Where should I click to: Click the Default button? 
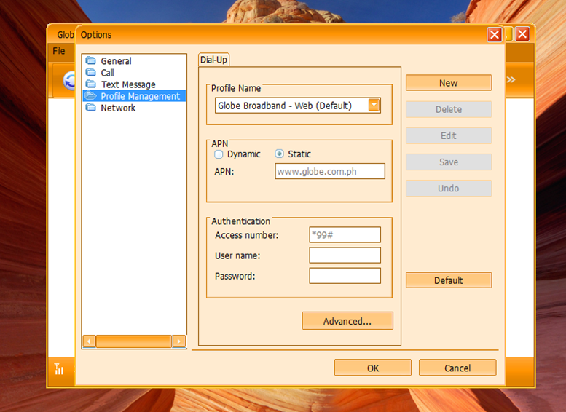(x=449, y=280)
